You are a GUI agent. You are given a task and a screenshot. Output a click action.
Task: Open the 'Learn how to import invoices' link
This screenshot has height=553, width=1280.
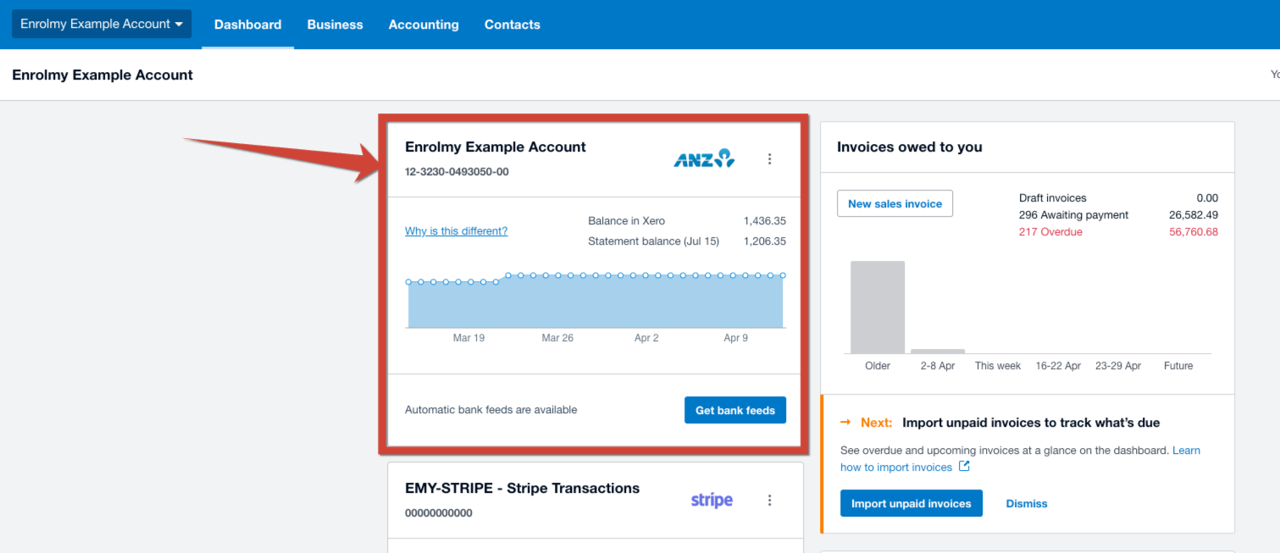[1020, 458]
